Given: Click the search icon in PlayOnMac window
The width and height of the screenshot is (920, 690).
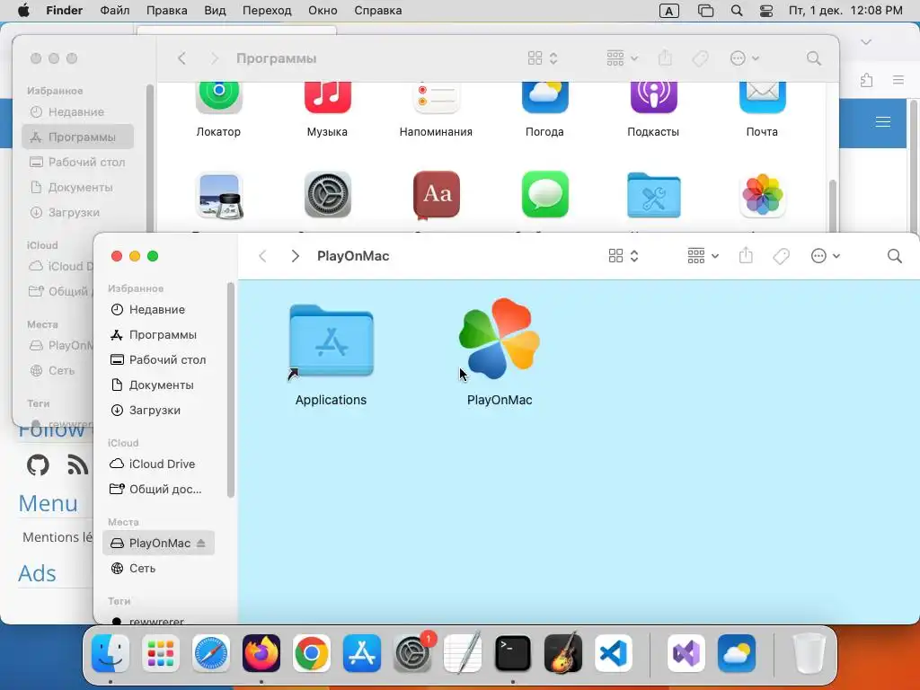Looking at the screenshot, I should click(894, 256).
